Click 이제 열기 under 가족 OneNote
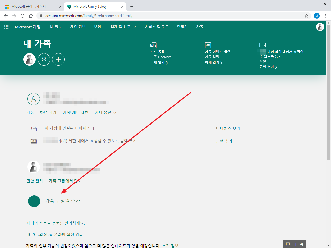The width and height of the screenshot is (331, 248). click(x=159, y=63)
